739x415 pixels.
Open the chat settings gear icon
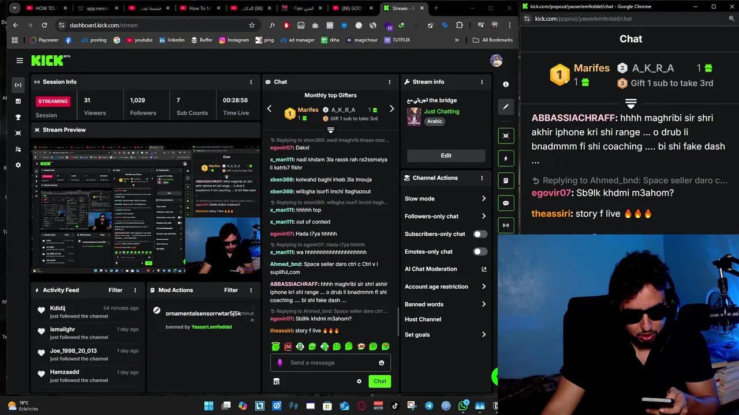click(359, 381)
